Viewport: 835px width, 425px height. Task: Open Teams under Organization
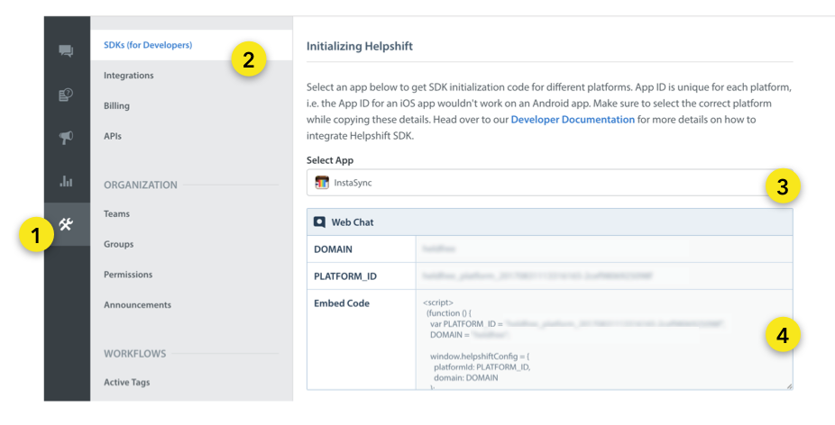pyautogui.click(x=116, y=213)
